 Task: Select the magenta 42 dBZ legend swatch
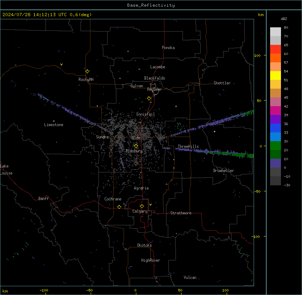coord(275,110)
